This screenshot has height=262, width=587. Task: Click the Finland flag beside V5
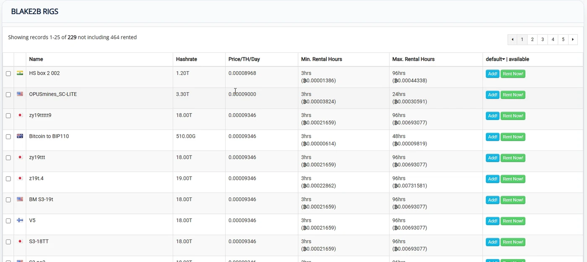click(20, 220)
